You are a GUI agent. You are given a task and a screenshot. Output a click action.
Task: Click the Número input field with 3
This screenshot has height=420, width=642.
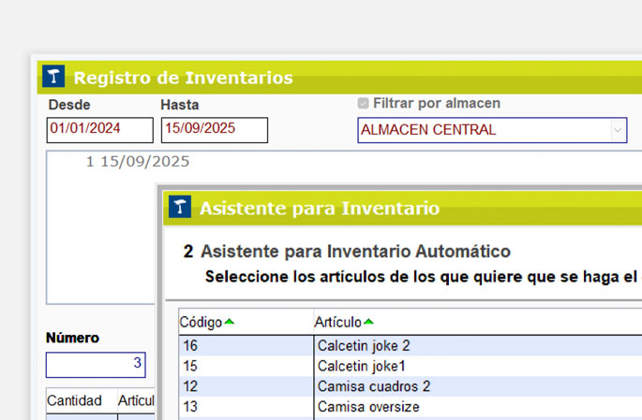tap(96, 365)
